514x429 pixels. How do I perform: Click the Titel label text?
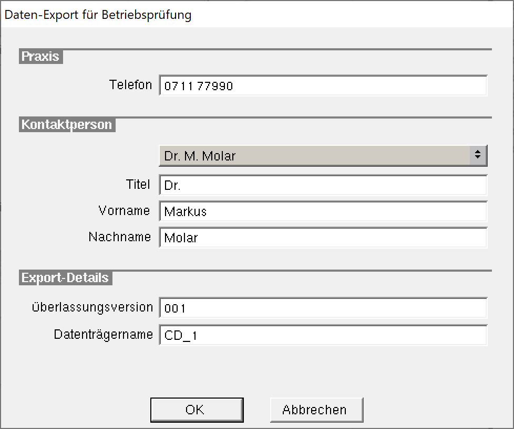(x=138, y=184)
